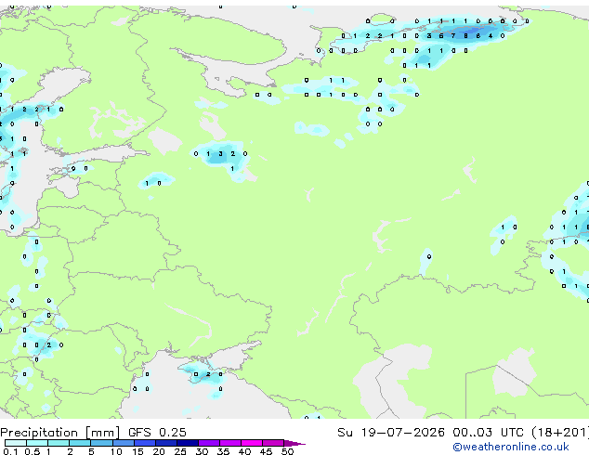This screenshot has height=455, width=589.
Task: Click the 10–15 mm legend swatch
Action: (123, 443)
